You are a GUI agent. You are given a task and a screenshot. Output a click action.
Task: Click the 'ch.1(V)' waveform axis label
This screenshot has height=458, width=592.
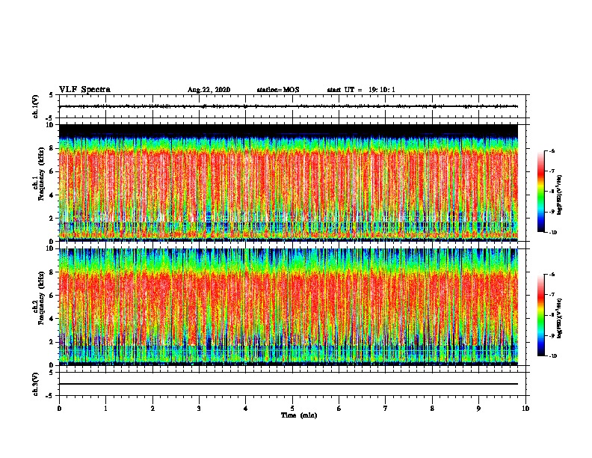pos(35,106)
